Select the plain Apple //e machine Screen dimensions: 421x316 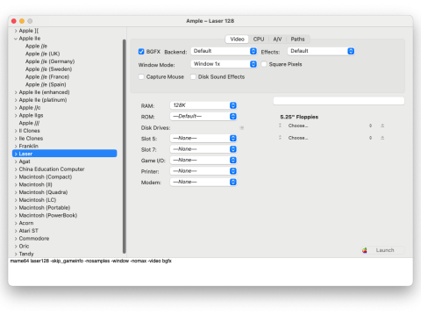point(36,47)
